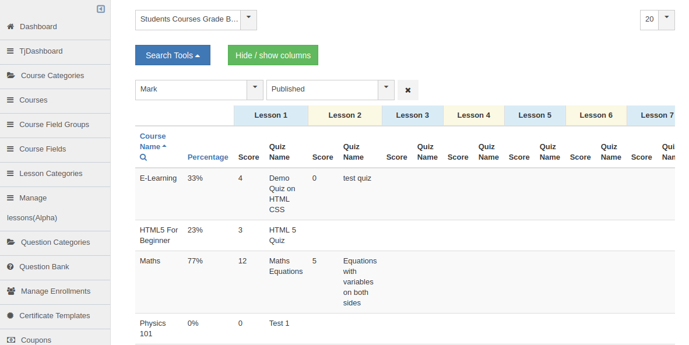This screenshot has width=689, height=345.
Task: Sort by Percentage column header
Action: [x=208, y=157]
